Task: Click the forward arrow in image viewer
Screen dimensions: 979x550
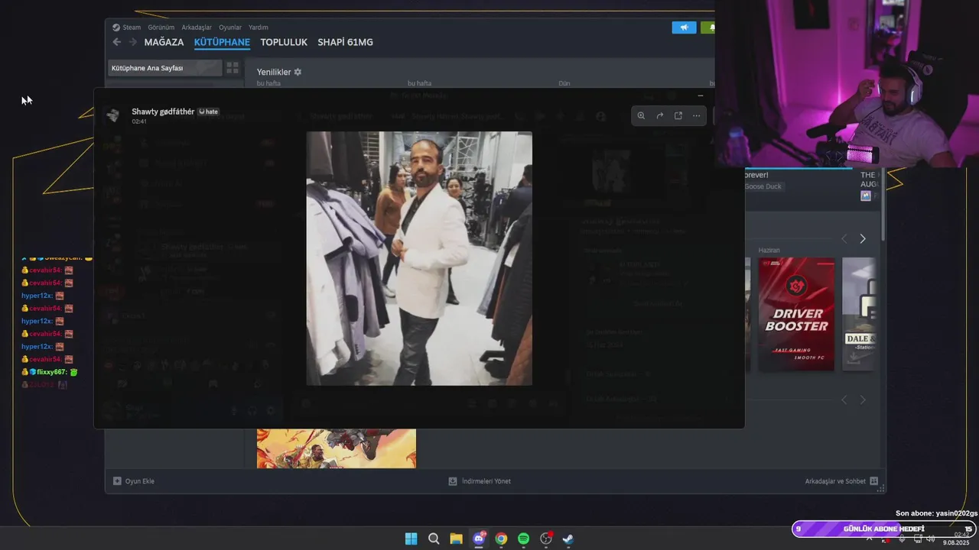Action: pyautogui.click(x=659, y=115)
